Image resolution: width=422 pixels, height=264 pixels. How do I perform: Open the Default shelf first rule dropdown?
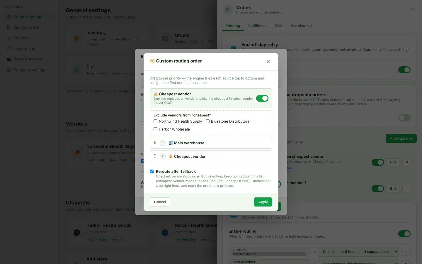(x=358, y=252)
